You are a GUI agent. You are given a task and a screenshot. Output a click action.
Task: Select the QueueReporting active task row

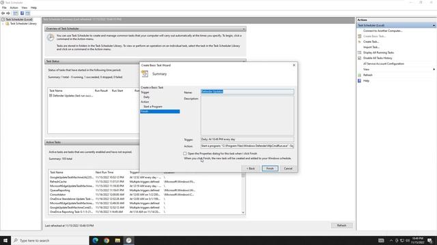click(145, 191)
